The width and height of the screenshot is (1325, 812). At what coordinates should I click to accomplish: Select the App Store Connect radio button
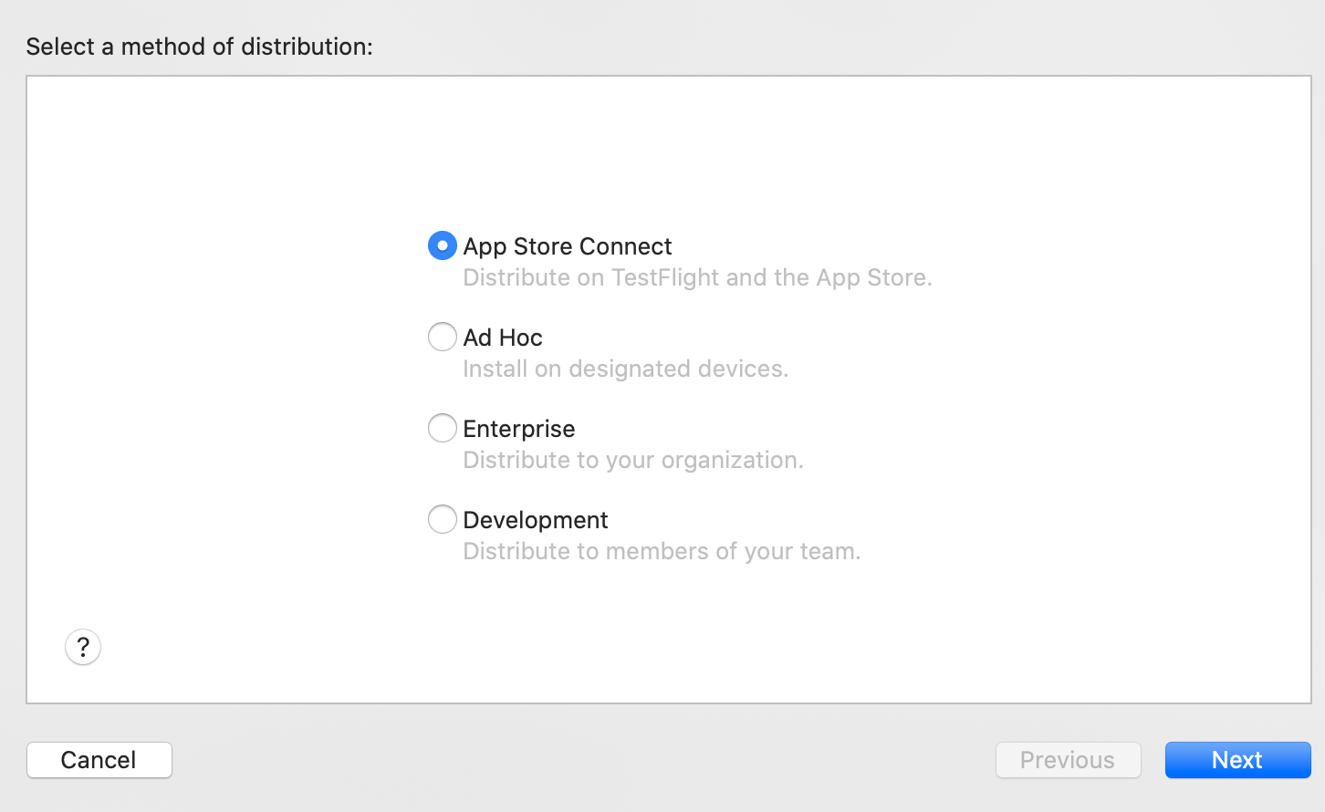[x=443, y=245]
